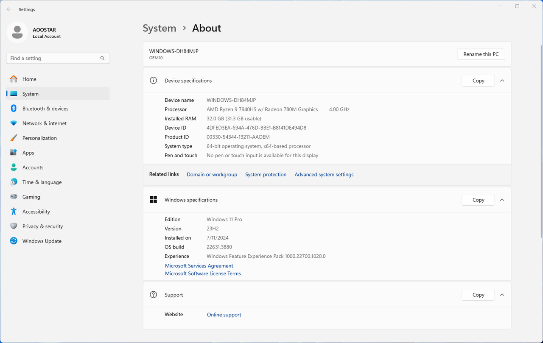Open Gaming settings
The width and height of the screenshot is (543, 343).
[58, 197]
